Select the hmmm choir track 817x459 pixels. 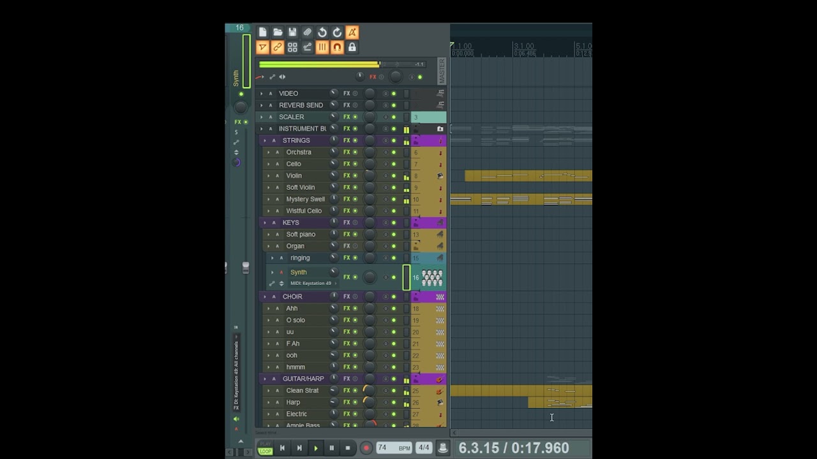tap(296, 367)
